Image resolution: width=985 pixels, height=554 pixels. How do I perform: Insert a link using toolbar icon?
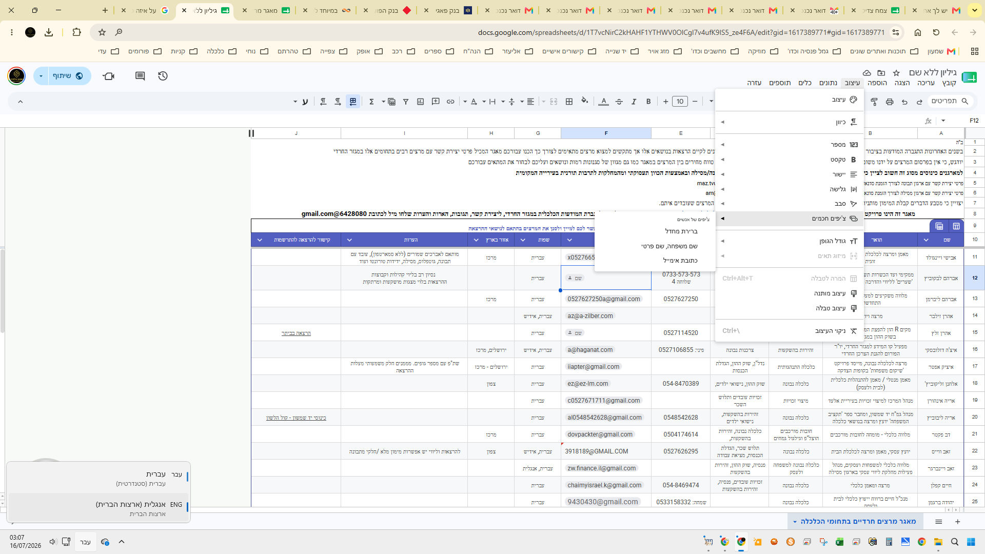pyautogui.click(x=450, y=102)
